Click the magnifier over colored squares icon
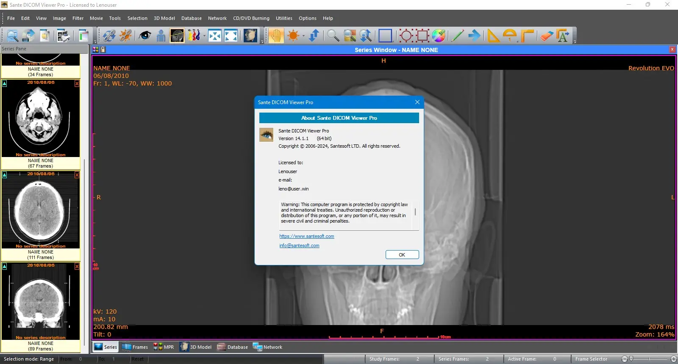The width and height of the screenshot is (678, 364). (350, 36)
